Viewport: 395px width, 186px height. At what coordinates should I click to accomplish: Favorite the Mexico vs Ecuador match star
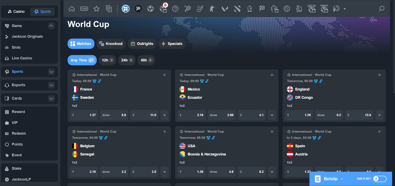point(272,75)
